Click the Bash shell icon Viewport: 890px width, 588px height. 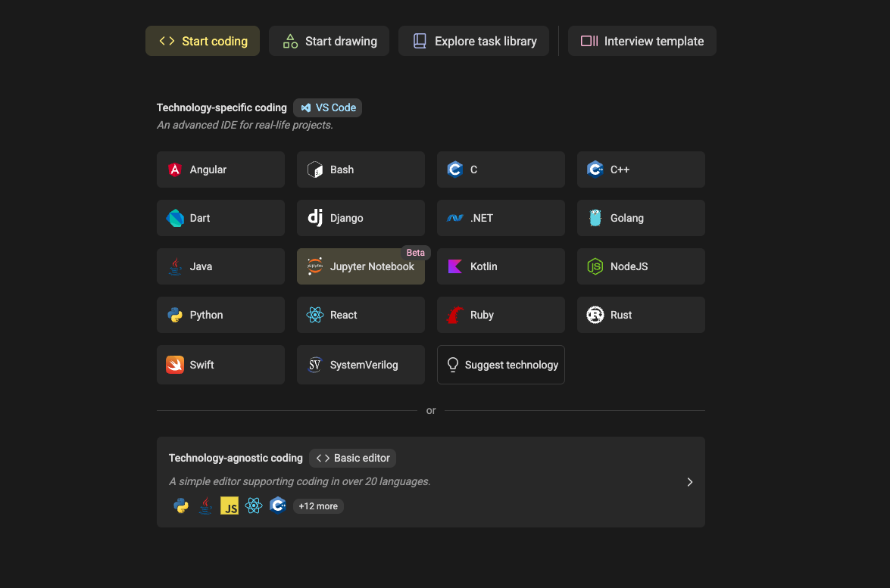click(x=315, y=170)
